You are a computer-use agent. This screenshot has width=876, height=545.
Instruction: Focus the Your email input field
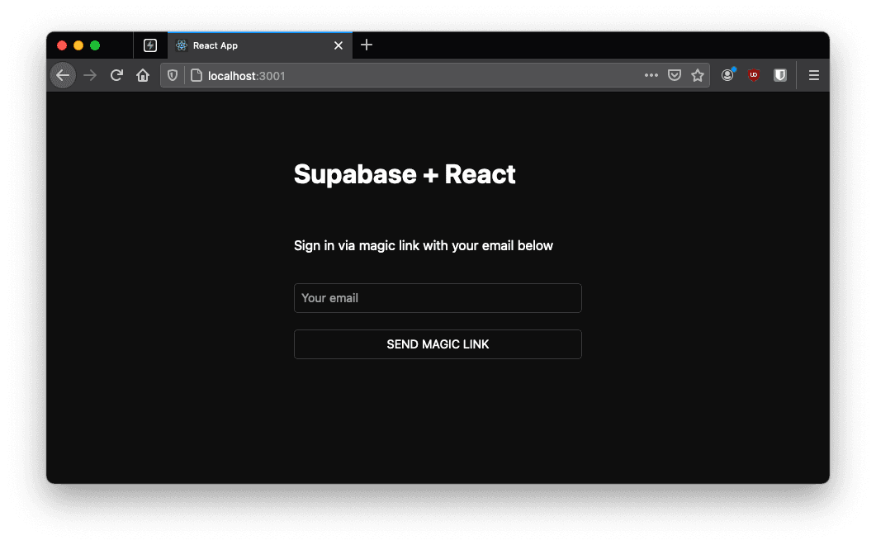point(438,298)
